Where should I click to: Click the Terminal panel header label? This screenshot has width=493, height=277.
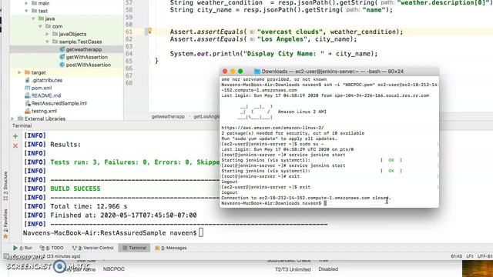22,125
